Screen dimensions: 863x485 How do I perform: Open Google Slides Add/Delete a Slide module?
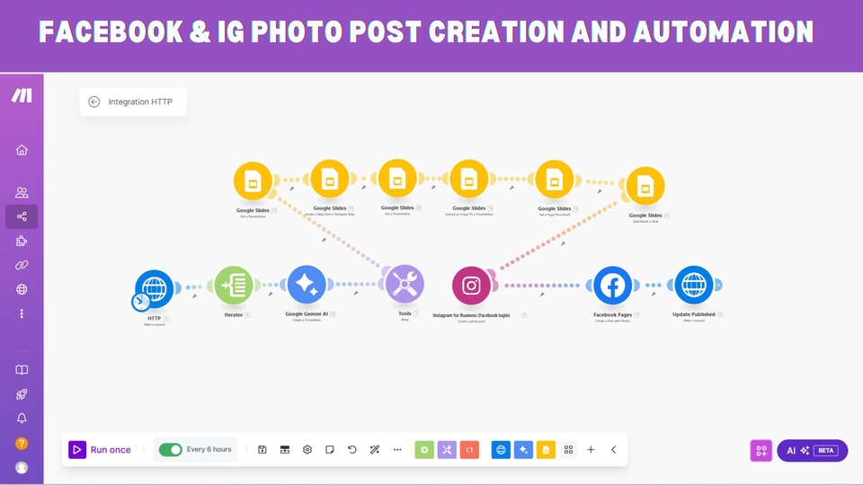(645, 186)
